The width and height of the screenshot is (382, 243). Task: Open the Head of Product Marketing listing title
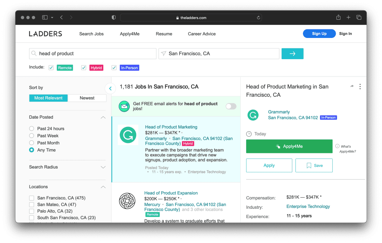pos(171,127)
